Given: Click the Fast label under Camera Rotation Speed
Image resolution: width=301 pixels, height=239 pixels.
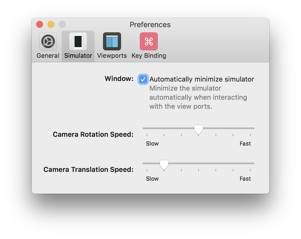Looking at the screenshot, I should click(x=245, y=144).
